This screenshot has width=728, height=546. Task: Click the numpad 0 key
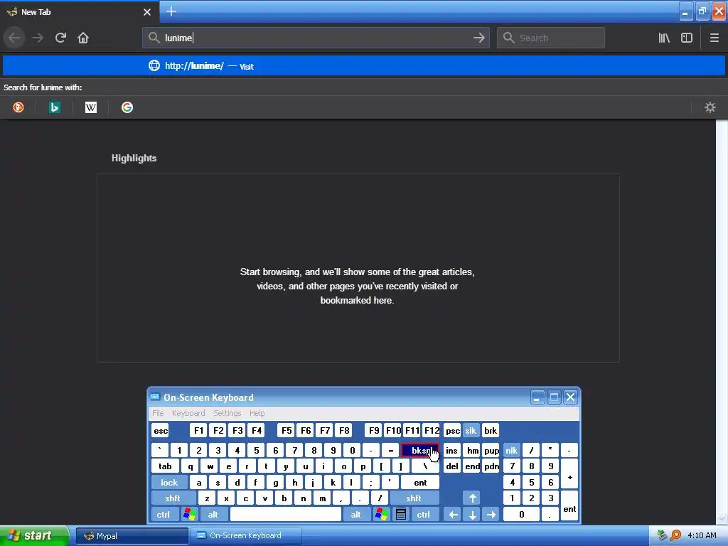(521, 515)
